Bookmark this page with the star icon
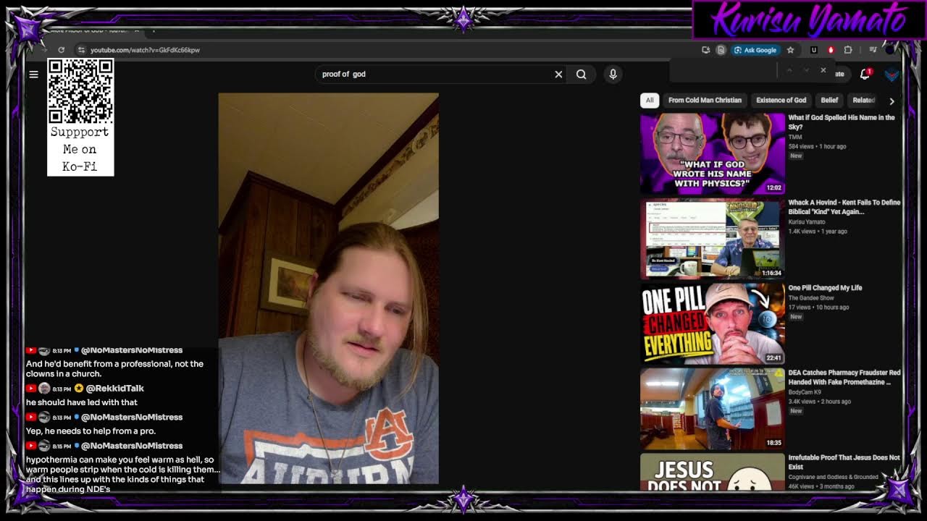 tap(790, 50)
